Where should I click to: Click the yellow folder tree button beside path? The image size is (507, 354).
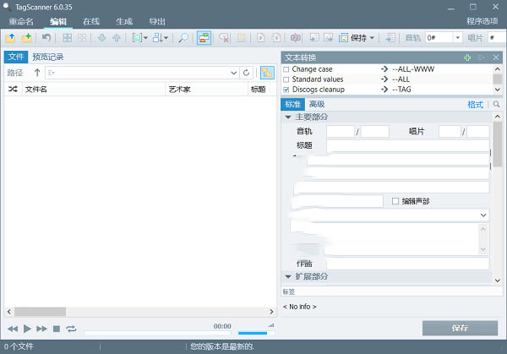point(267,73)
